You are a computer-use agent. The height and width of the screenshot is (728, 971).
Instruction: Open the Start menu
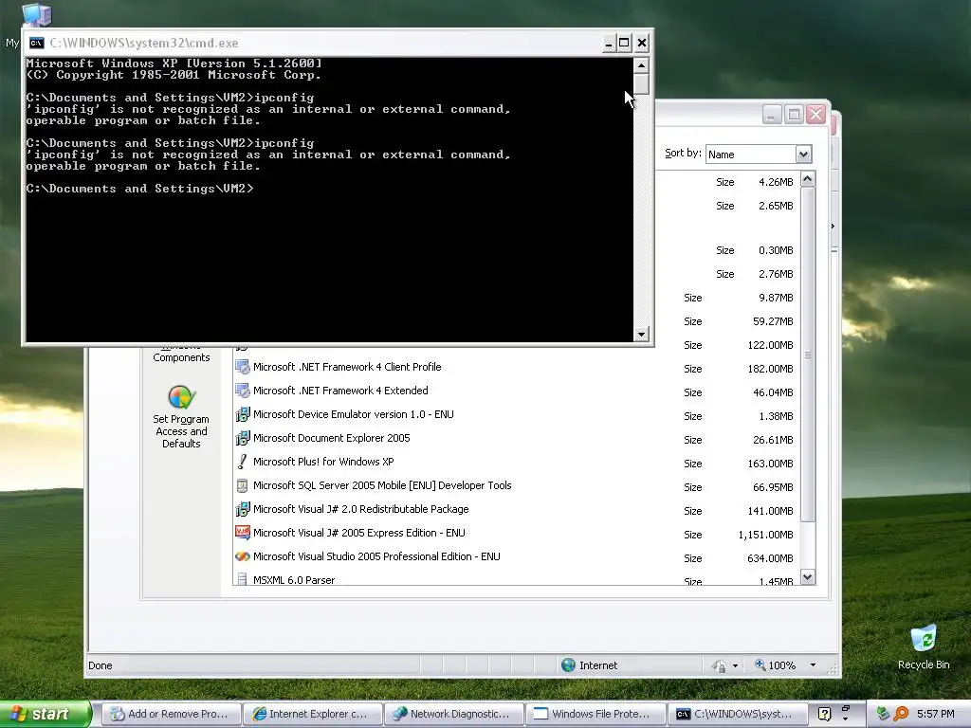click(46, 714)
